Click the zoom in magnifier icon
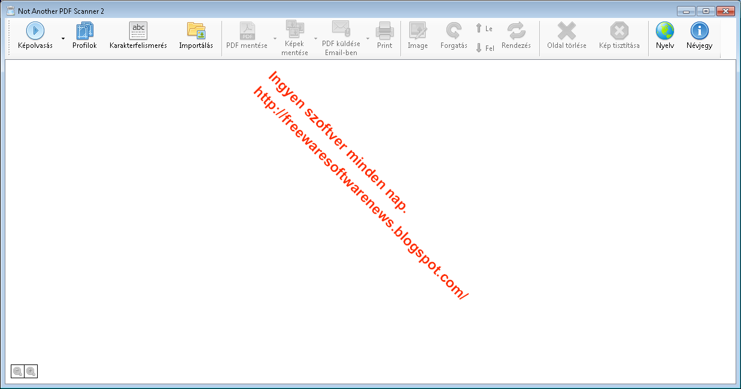This screenshot has height=389, width=741. 31,372
